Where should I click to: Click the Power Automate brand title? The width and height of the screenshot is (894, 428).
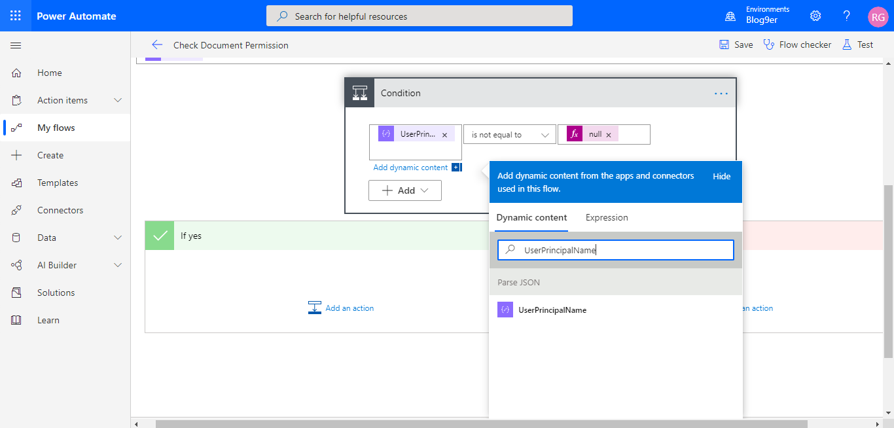click(x=77, y=16)
